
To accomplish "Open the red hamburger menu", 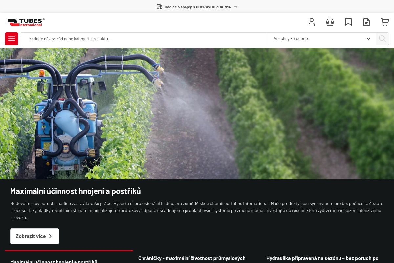I will (11, 39).
